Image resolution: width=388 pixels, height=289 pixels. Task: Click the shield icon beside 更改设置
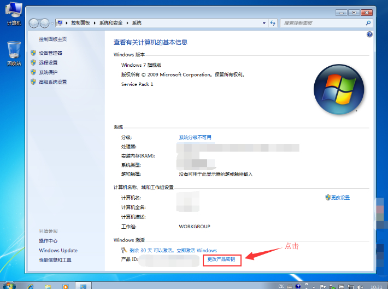coord(328,198)
